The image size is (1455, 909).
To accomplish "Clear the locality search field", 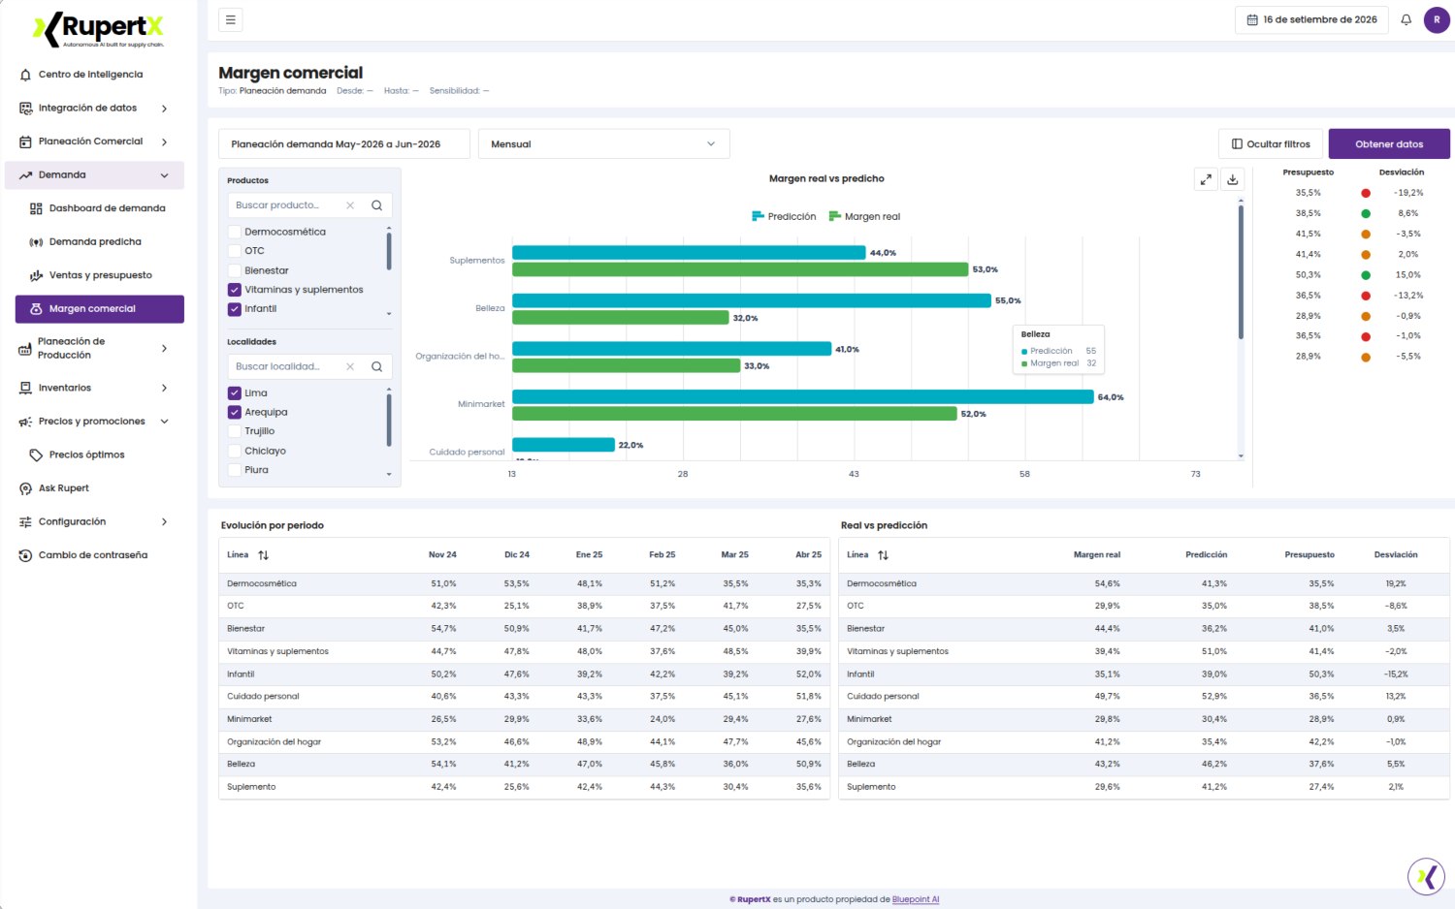I will [x=350, y=366].
